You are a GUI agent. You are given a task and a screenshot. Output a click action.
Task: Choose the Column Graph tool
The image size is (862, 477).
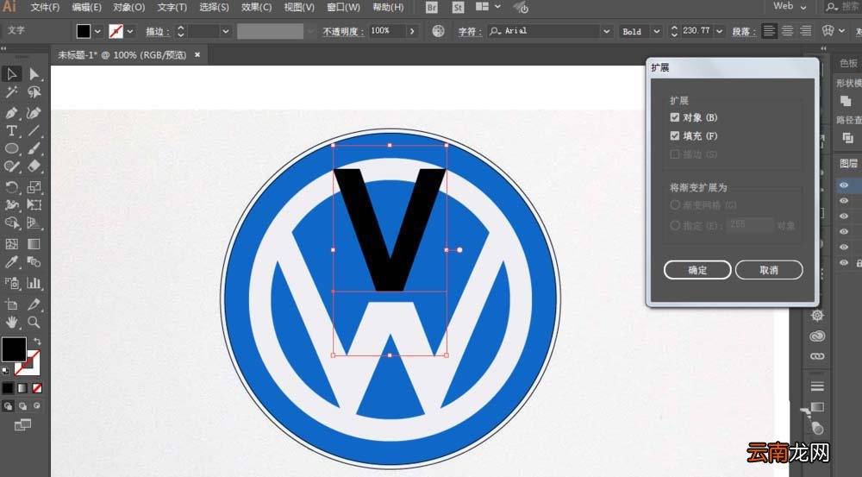(34, 283)
